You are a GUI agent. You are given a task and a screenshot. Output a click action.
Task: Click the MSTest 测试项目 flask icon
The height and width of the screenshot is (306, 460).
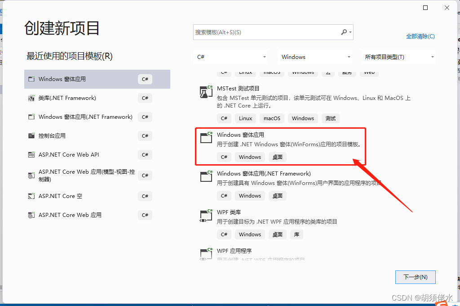(x=206, y=92)
